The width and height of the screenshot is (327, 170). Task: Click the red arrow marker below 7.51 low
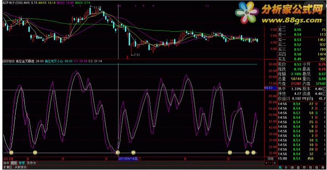click(x=127, y=57)
